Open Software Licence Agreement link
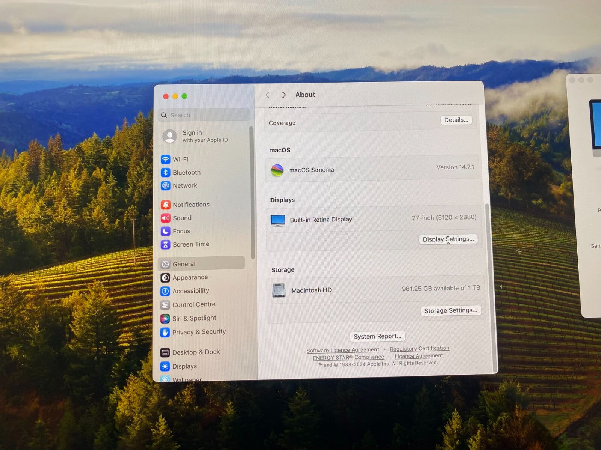 coord(343,350)
